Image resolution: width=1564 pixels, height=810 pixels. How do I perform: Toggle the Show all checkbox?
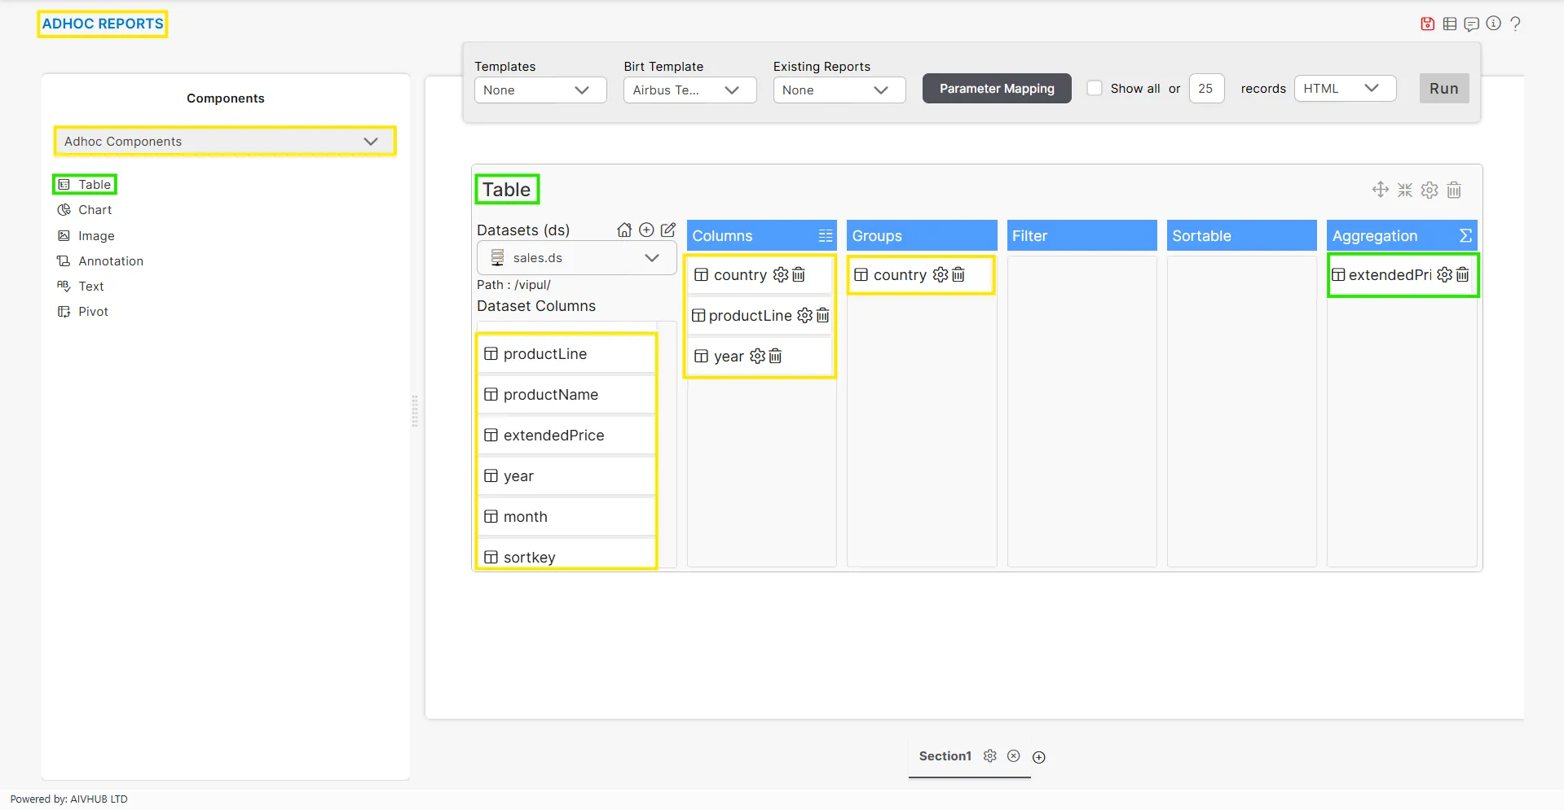click(1095, 88)
